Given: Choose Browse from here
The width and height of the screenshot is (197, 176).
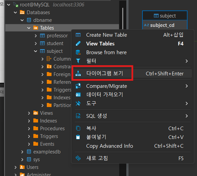Looking at the screenshot, I should point(133,52).
